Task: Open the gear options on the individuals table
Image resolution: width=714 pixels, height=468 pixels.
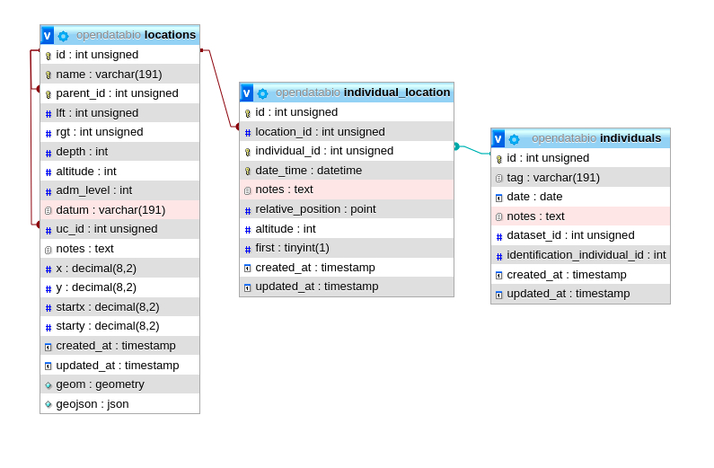Action: (514, 139)
